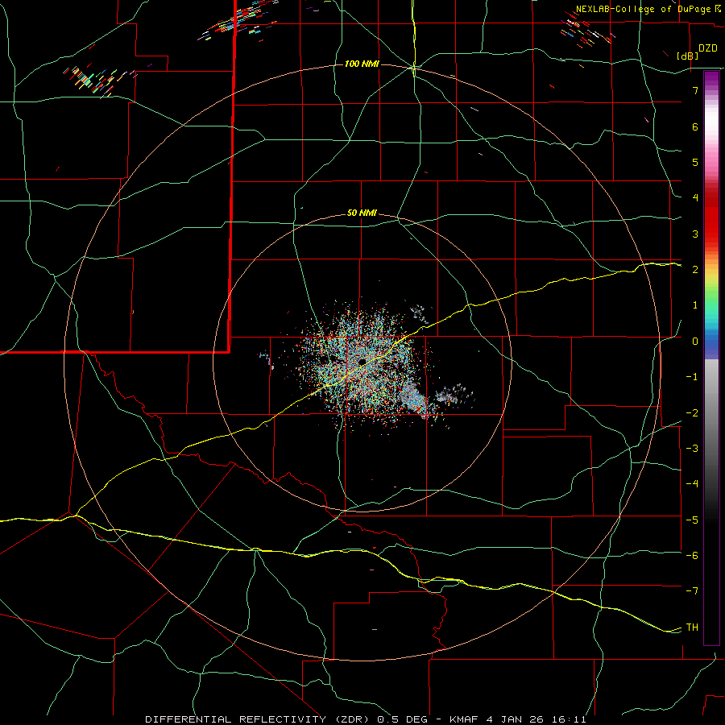Click the -4 dB scale label
Image resolution: width=725 pixels, height=725 pixels.
pyautogui.click(x=692, y=484)
